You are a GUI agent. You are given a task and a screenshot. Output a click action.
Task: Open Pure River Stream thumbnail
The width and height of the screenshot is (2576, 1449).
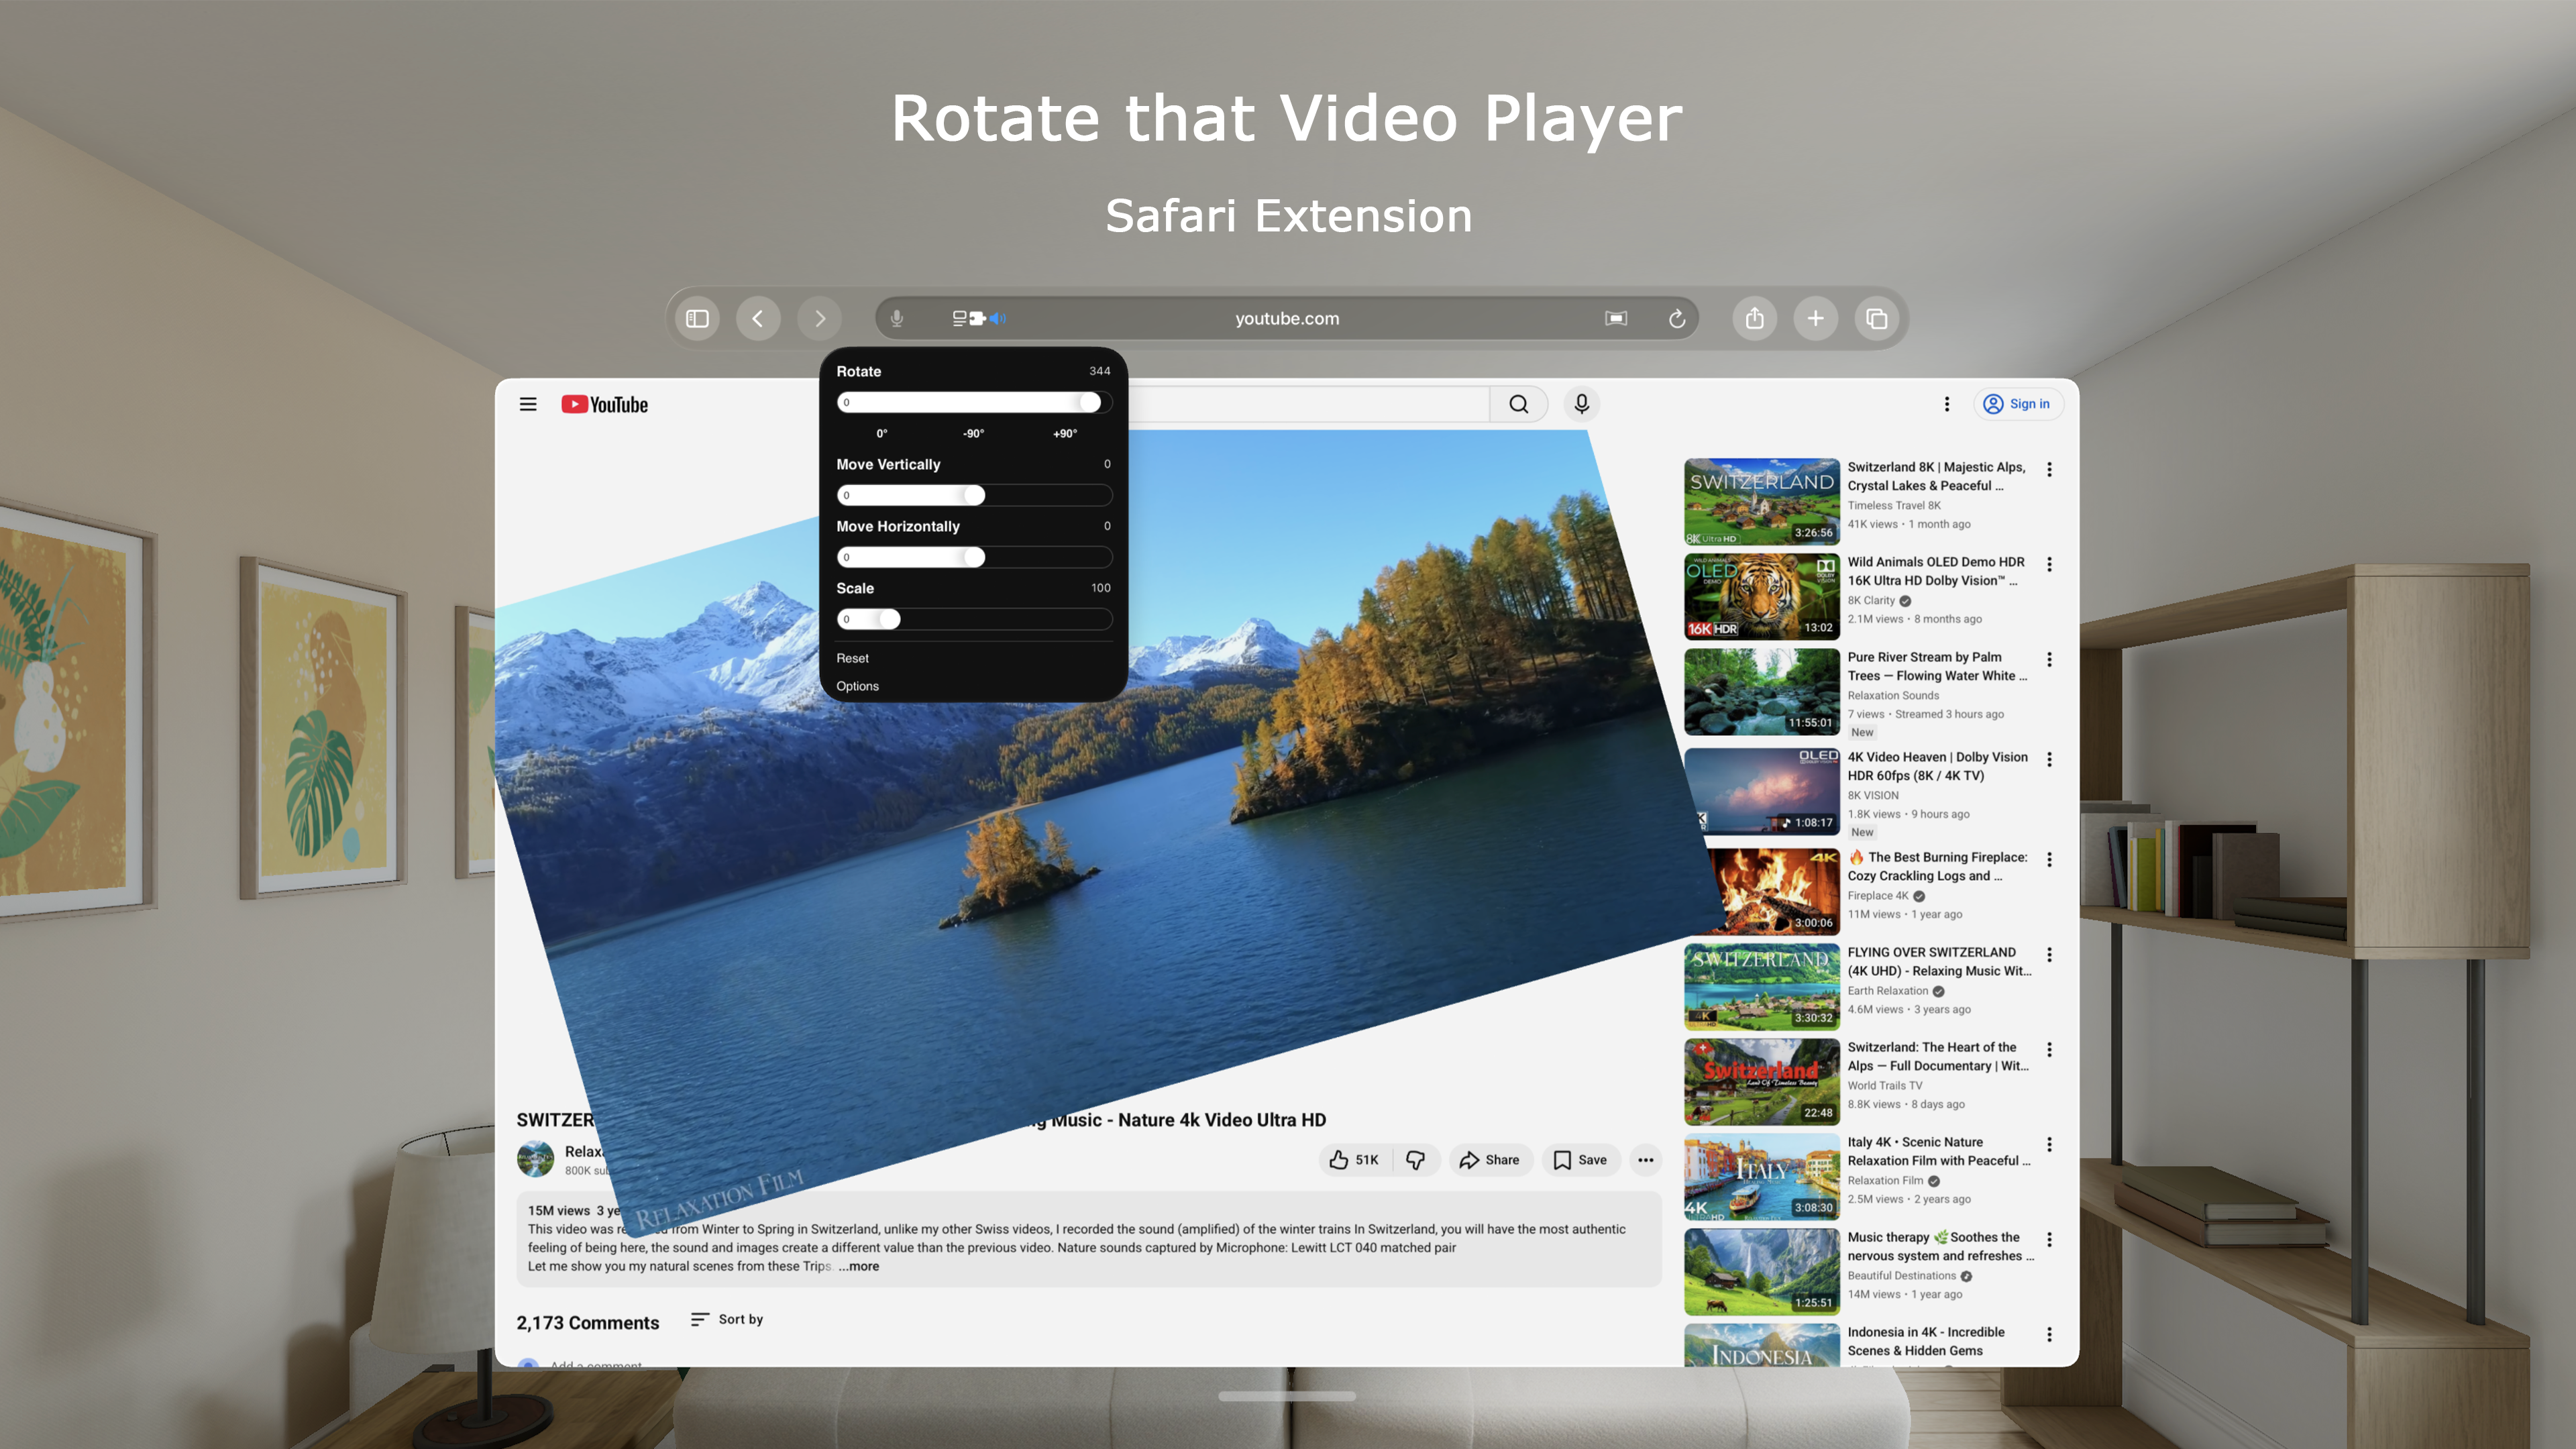[1761, 692]
